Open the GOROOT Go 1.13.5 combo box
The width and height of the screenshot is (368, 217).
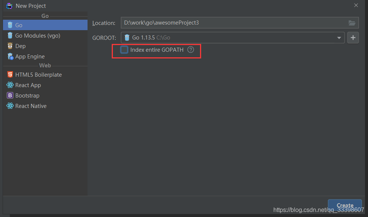231,38
